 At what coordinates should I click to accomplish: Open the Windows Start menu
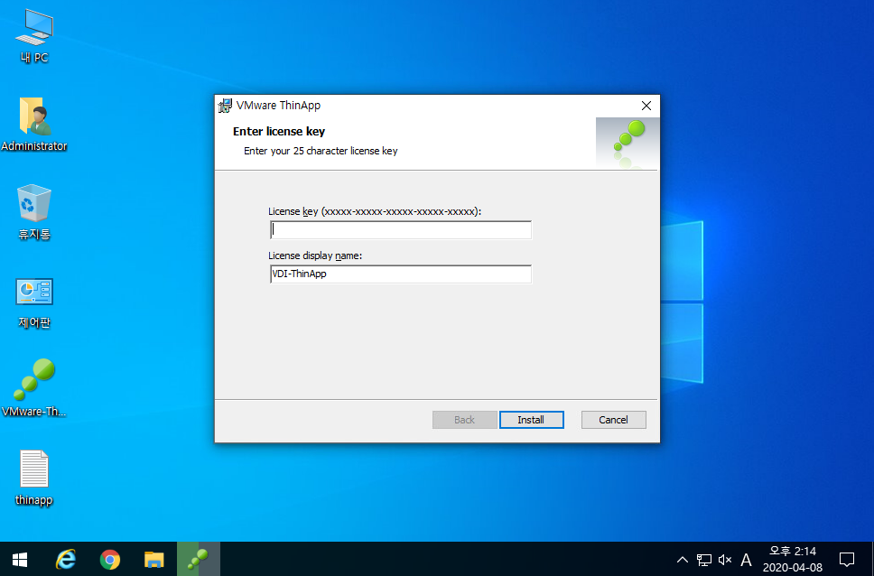coord(20,559)
